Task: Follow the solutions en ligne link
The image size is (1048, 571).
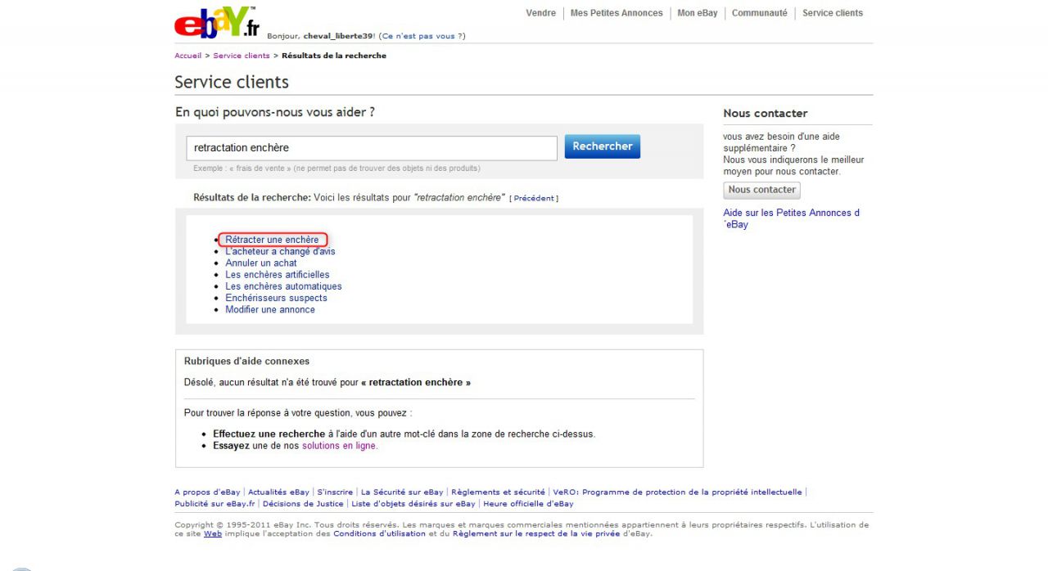Action: (x=339, y=446)
